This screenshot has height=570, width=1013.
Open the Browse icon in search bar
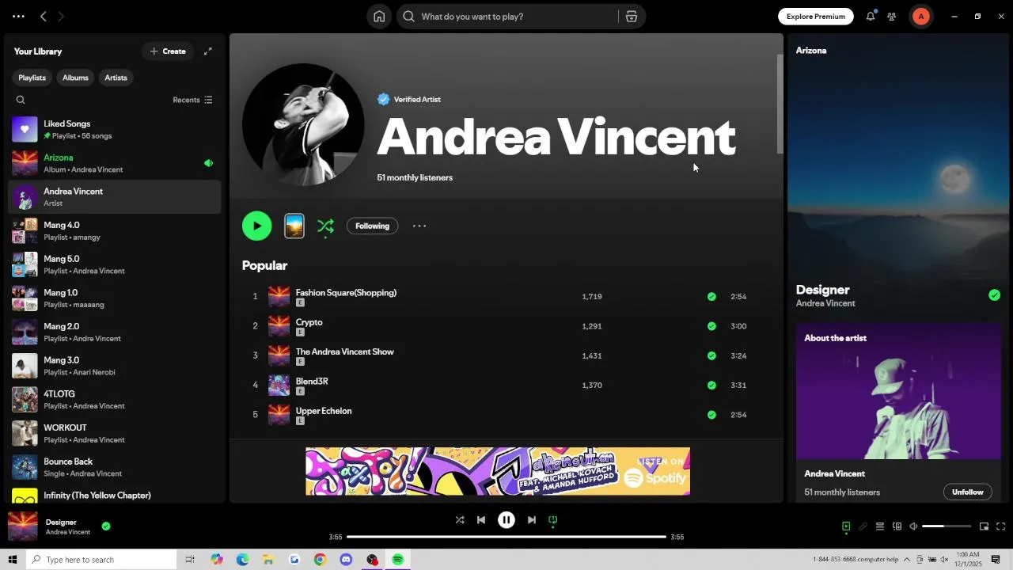coord(632,17)
